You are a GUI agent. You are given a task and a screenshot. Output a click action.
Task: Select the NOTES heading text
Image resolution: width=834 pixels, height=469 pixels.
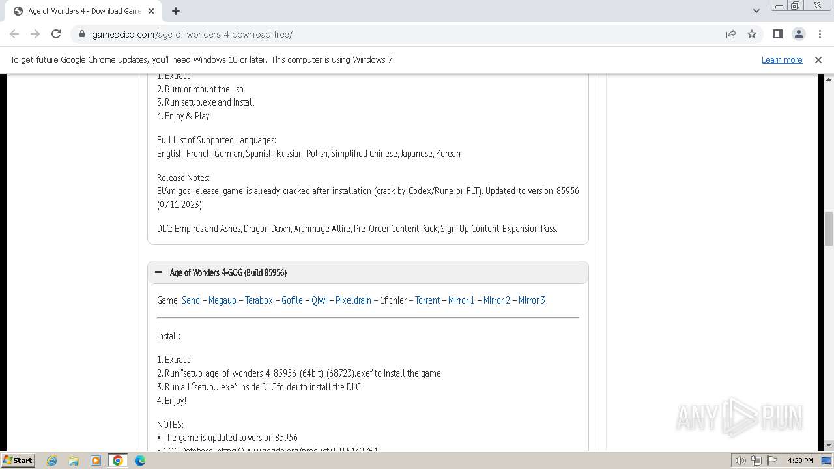point(170,424)
